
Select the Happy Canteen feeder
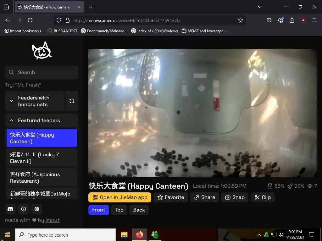pyautogui.click(x=42, y=138)
